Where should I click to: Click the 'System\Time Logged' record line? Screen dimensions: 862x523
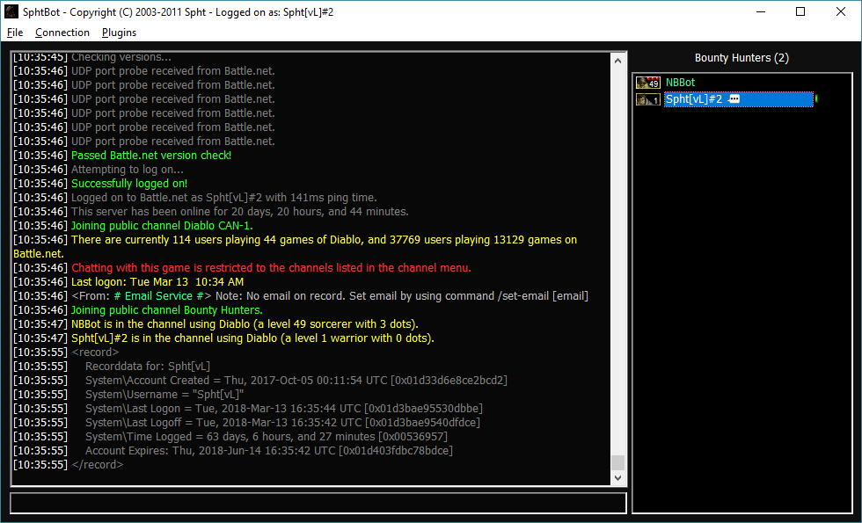[x=266, y=437]
